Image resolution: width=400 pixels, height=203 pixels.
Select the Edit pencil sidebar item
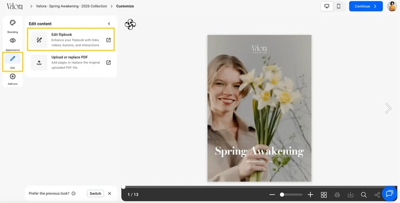tap(12, 62)
